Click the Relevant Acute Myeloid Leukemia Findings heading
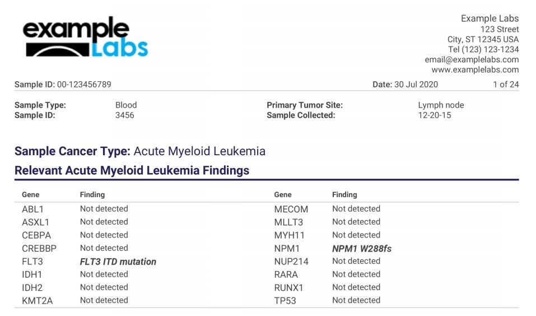 click(x=132, y=170)
